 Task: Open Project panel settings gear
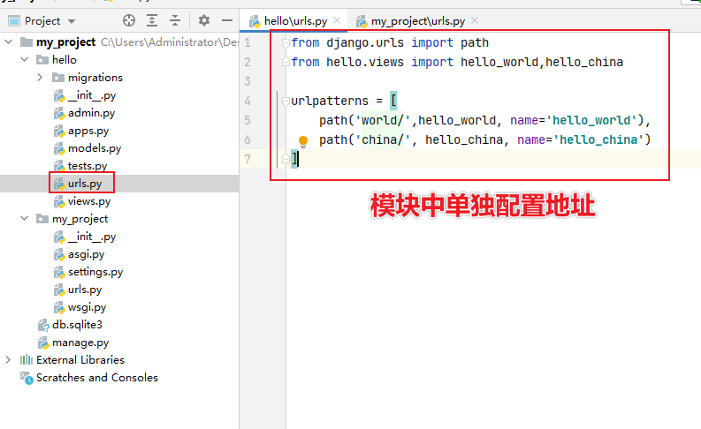point(204,20)
